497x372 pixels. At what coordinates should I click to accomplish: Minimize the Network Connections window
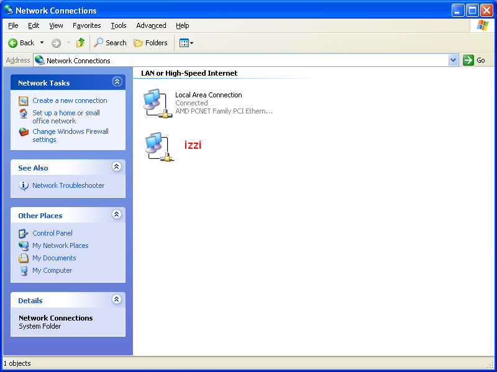[458, 11]
